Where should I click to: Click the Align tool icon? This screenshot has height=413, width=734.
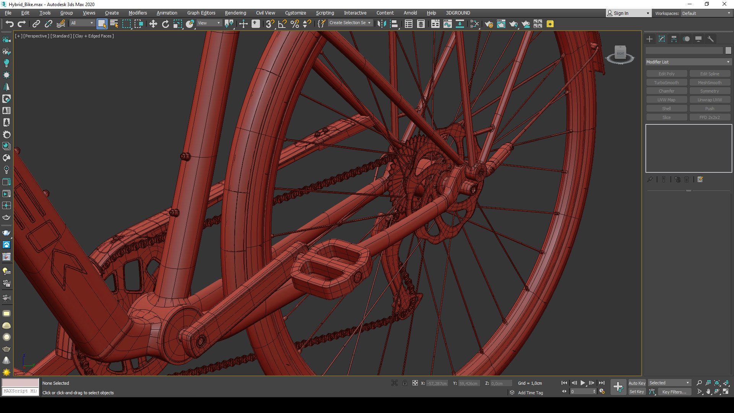394,24
